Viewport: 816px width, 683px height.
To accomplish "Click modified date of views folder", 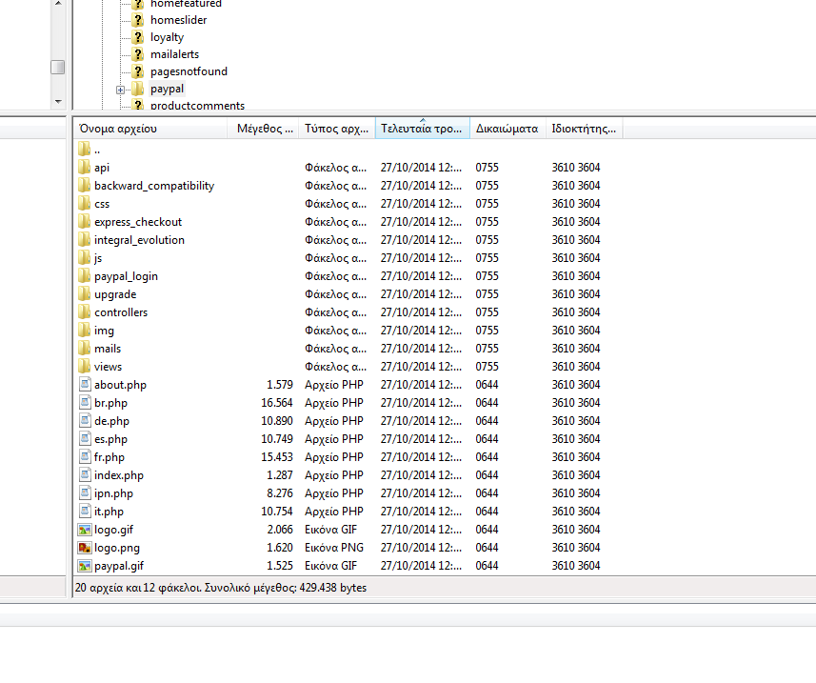I will [x=421, y=367].
